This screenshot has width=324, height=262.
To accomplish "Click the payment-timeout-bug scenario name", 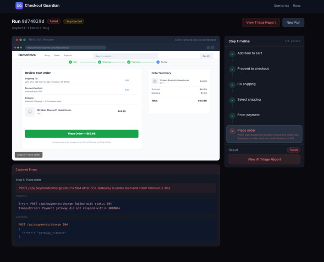I will coord(30,28).
